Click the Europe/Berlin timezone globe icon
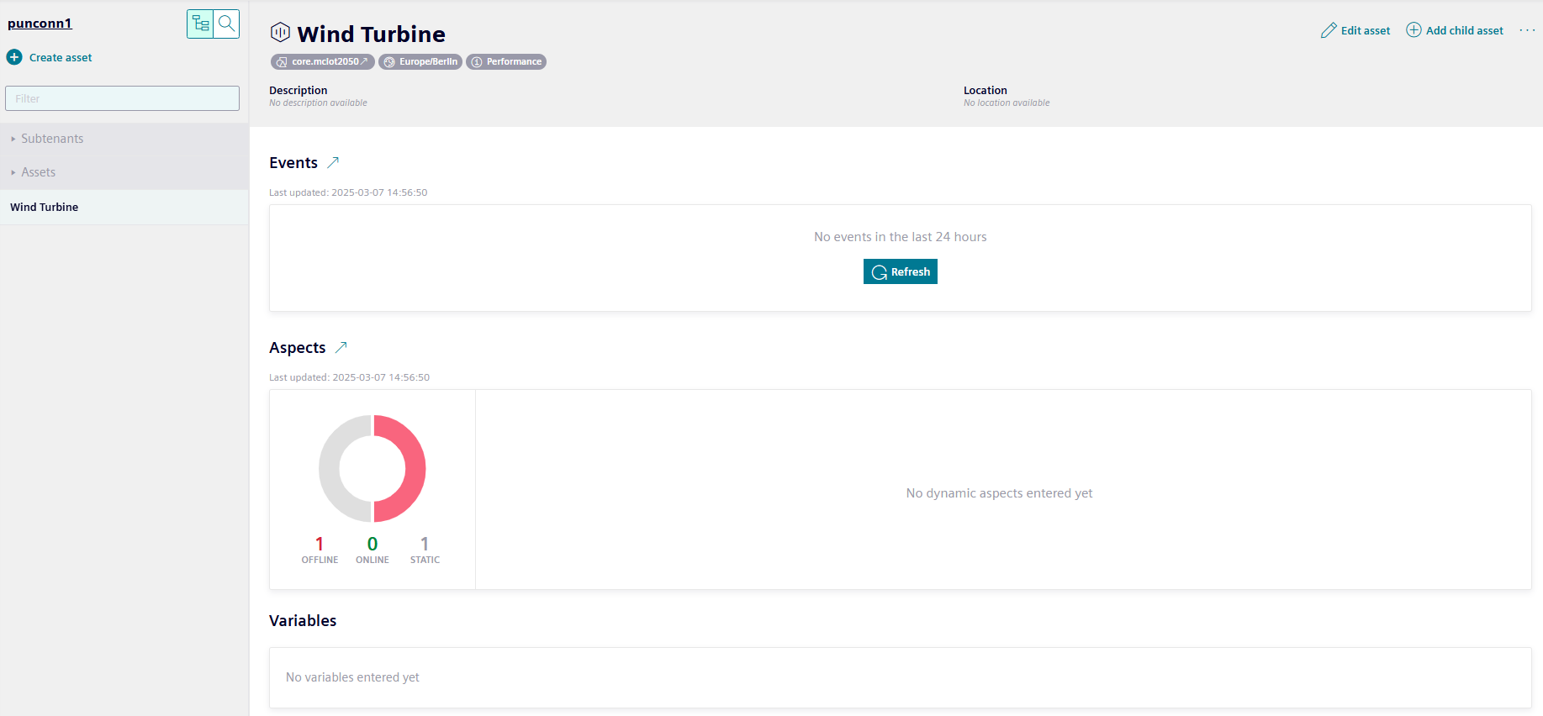The width and height of the screenshot is (1543, 716). coord(389,62)
